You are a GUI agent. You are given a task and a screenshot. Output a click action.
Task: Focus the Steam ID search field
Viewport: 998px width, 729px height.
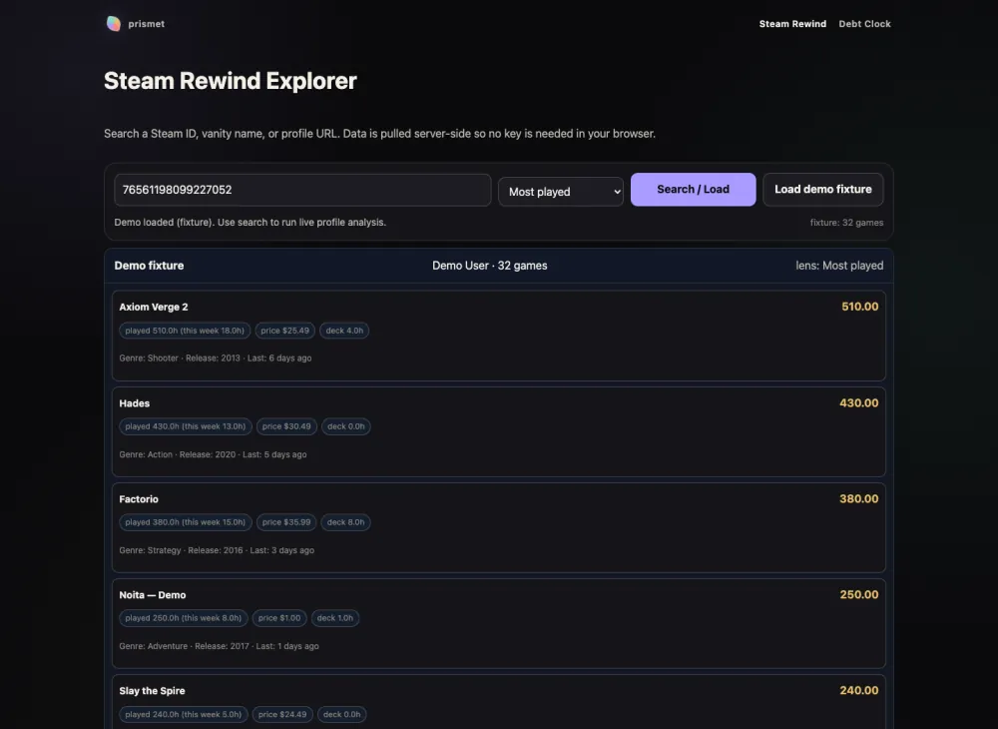(x=302, y=190)
